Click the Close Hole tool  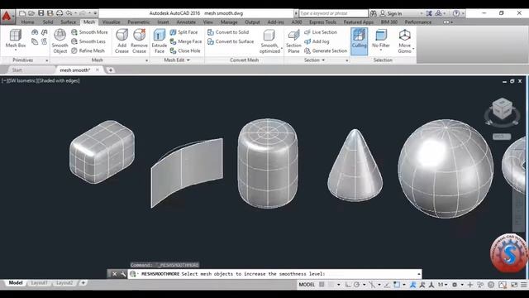click(185, 50)
